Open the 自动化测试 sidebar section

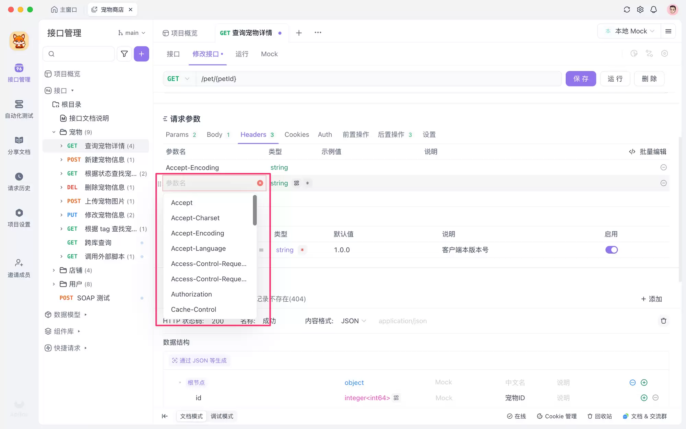click(19, 109)
